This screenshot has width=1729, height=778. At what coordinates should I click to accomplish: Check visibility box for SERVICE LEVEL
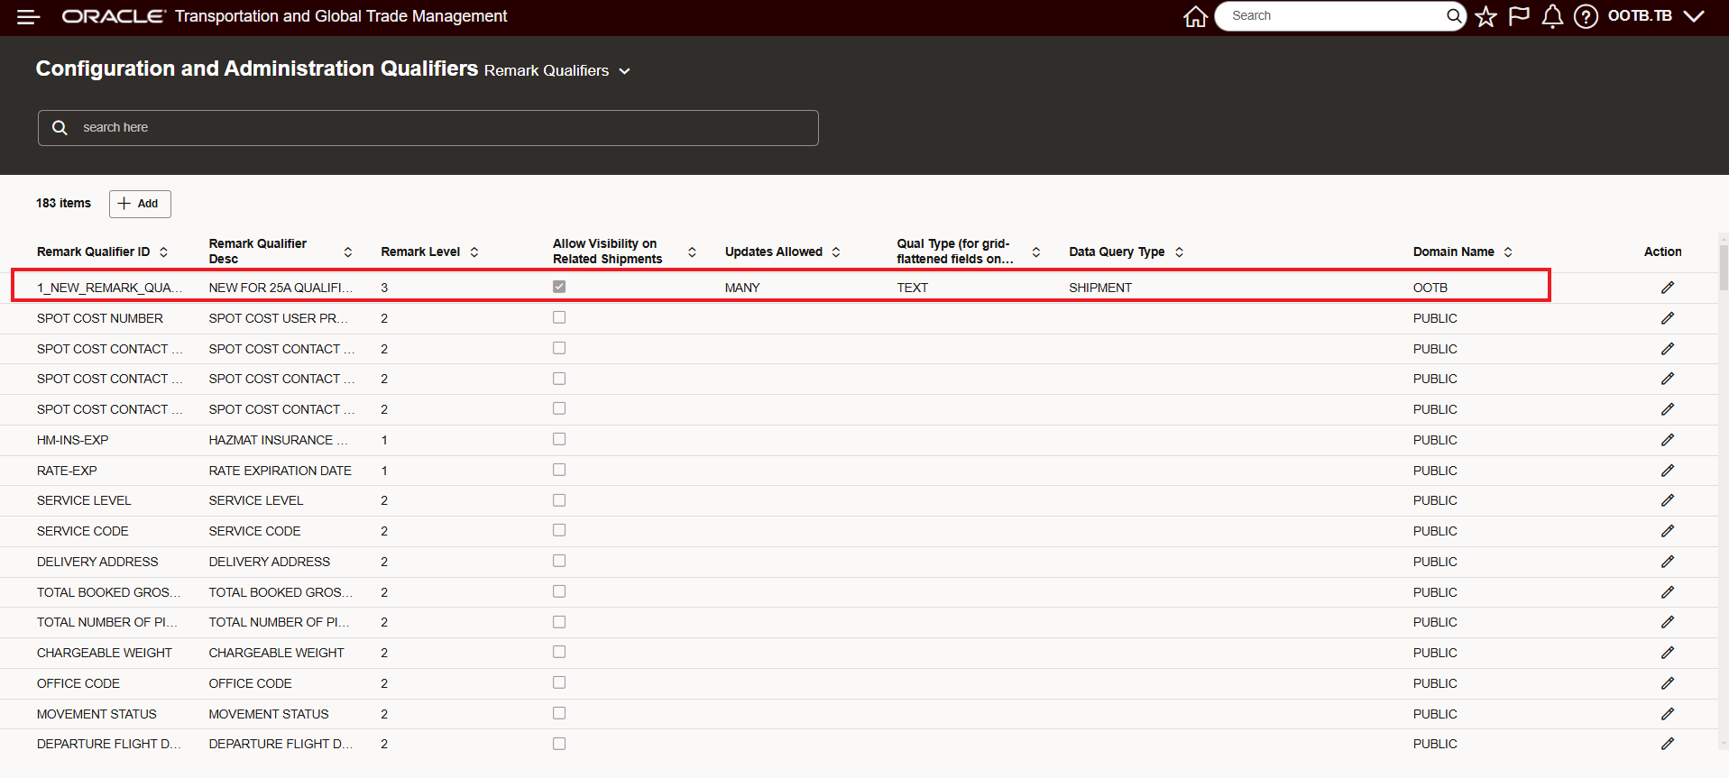click(559, 500)
